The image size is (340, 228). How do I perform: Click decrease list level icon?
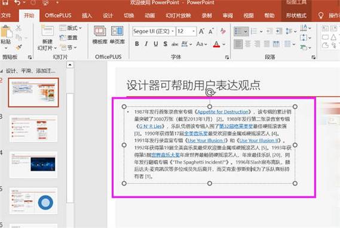pyautogui.click(x=269, y=32)
